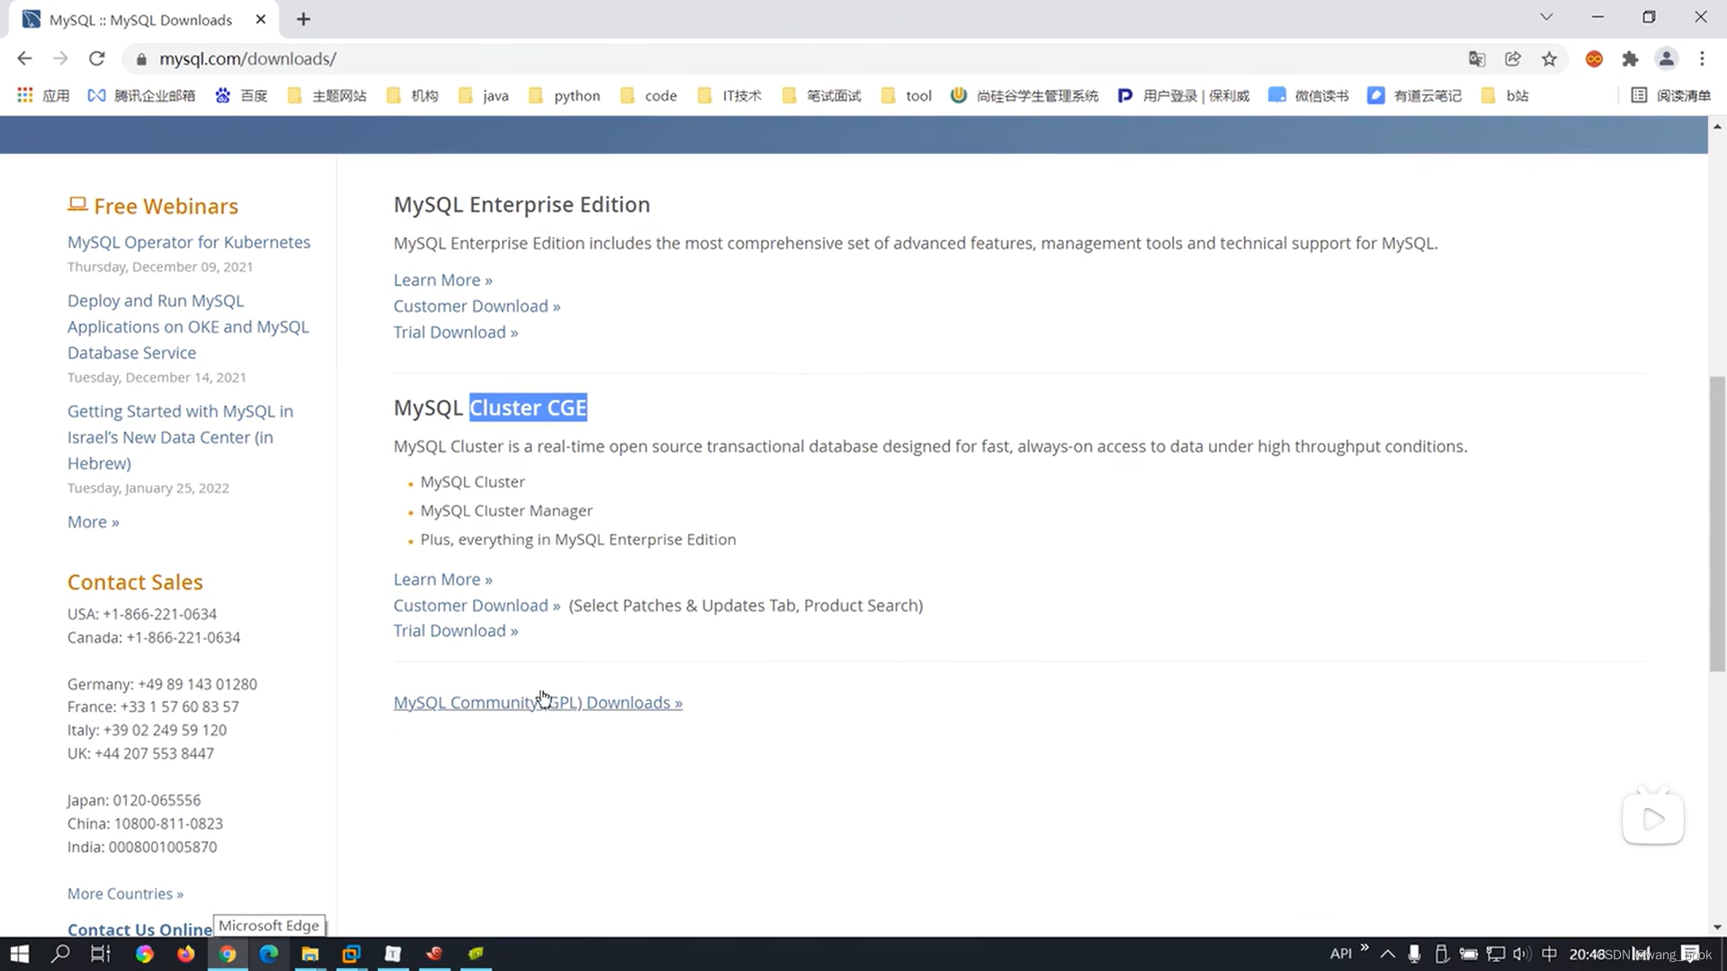Click the page vertical scrollbar thumb
The height and width of the screenshot is (971, 1727).
(x=1717, y=521)
